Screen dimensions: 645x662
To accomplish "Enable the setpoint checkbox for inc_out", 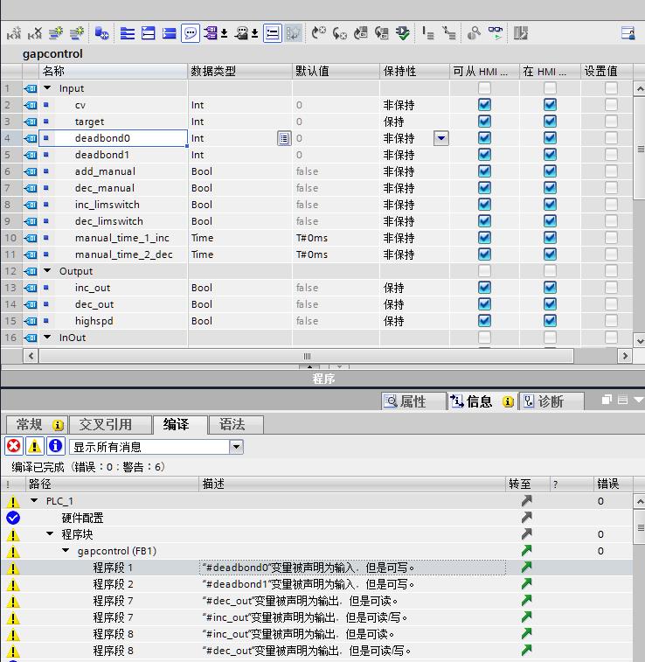I will (611, 288).
